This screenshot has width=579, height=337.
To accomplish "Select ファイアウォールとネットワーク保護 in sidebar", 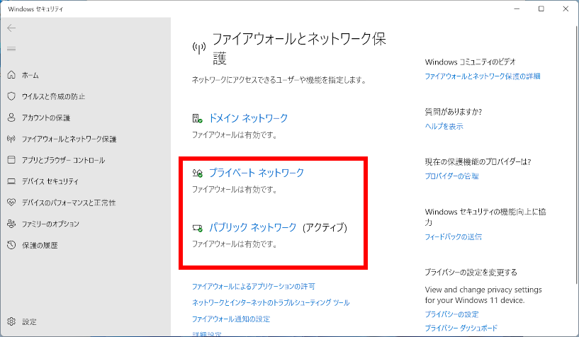I will (x=69, y=139).
